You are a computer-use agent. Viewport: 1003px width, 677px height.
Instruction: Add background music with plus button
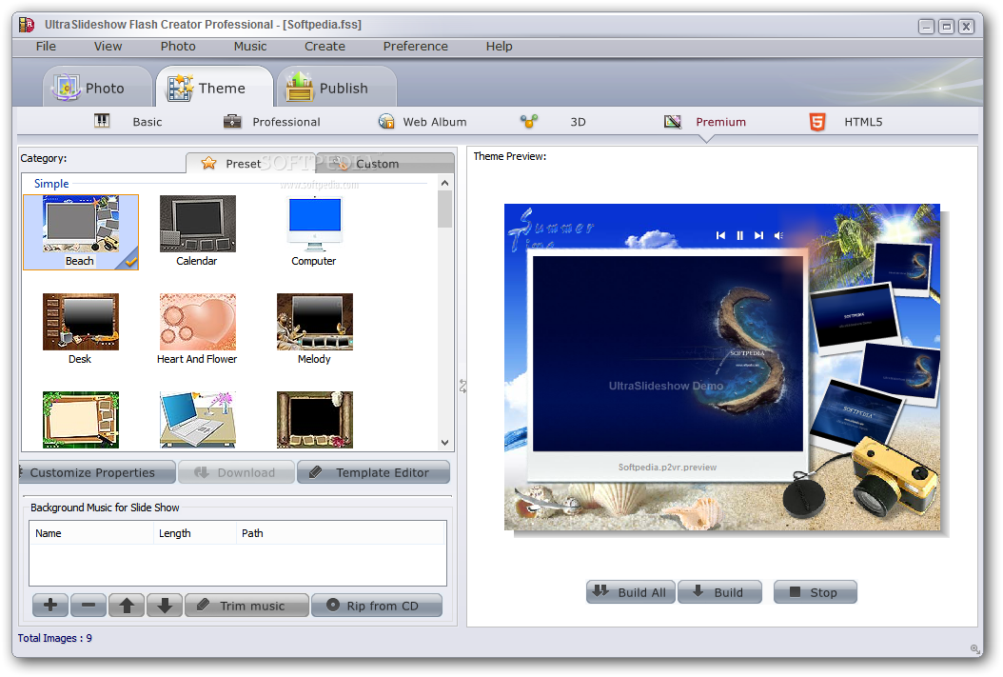coord(50,606)
